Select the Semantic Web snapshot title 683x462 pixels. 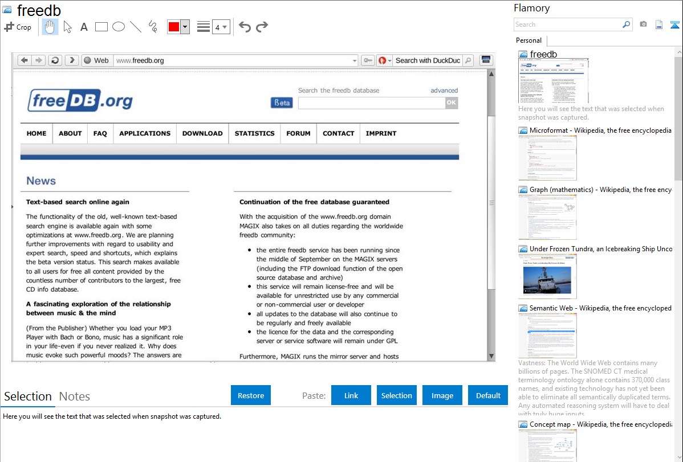point(600,308)
